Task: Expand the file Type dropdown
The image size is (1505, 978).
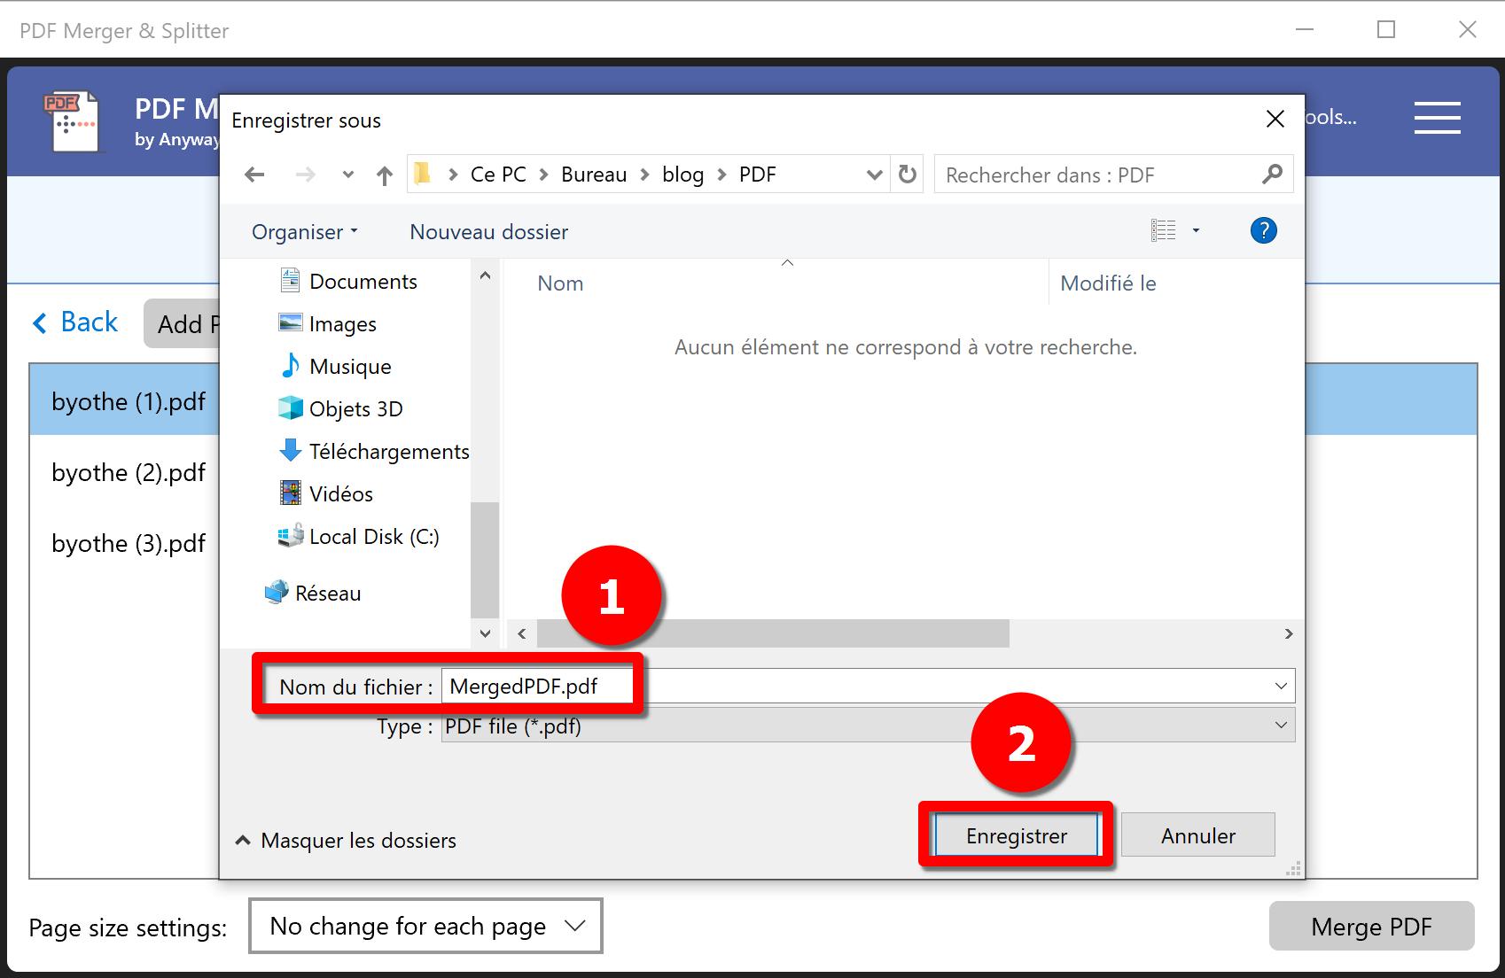Action: point(1280,726)
